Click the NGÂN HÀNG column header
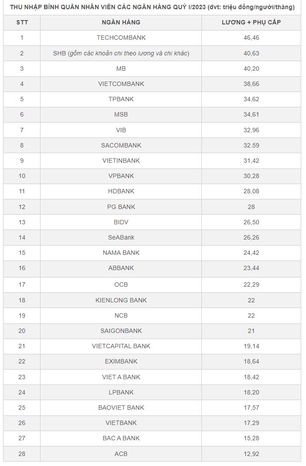The image size is (306, 466). [121, 22]
